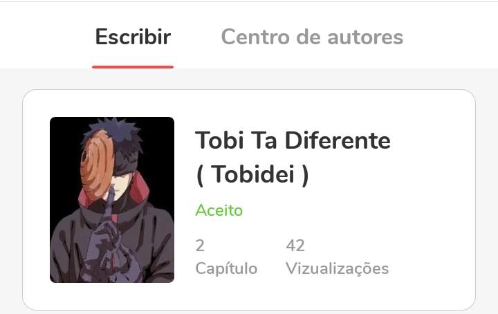Click the views count number 42
The image size is (498, 314).
tap(295, 246)
